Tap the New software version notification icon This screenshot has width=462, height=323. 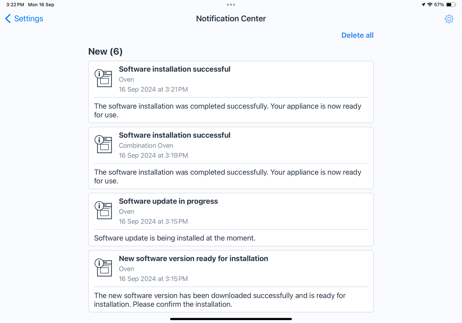pyautogui.click(x=103, y=268)
